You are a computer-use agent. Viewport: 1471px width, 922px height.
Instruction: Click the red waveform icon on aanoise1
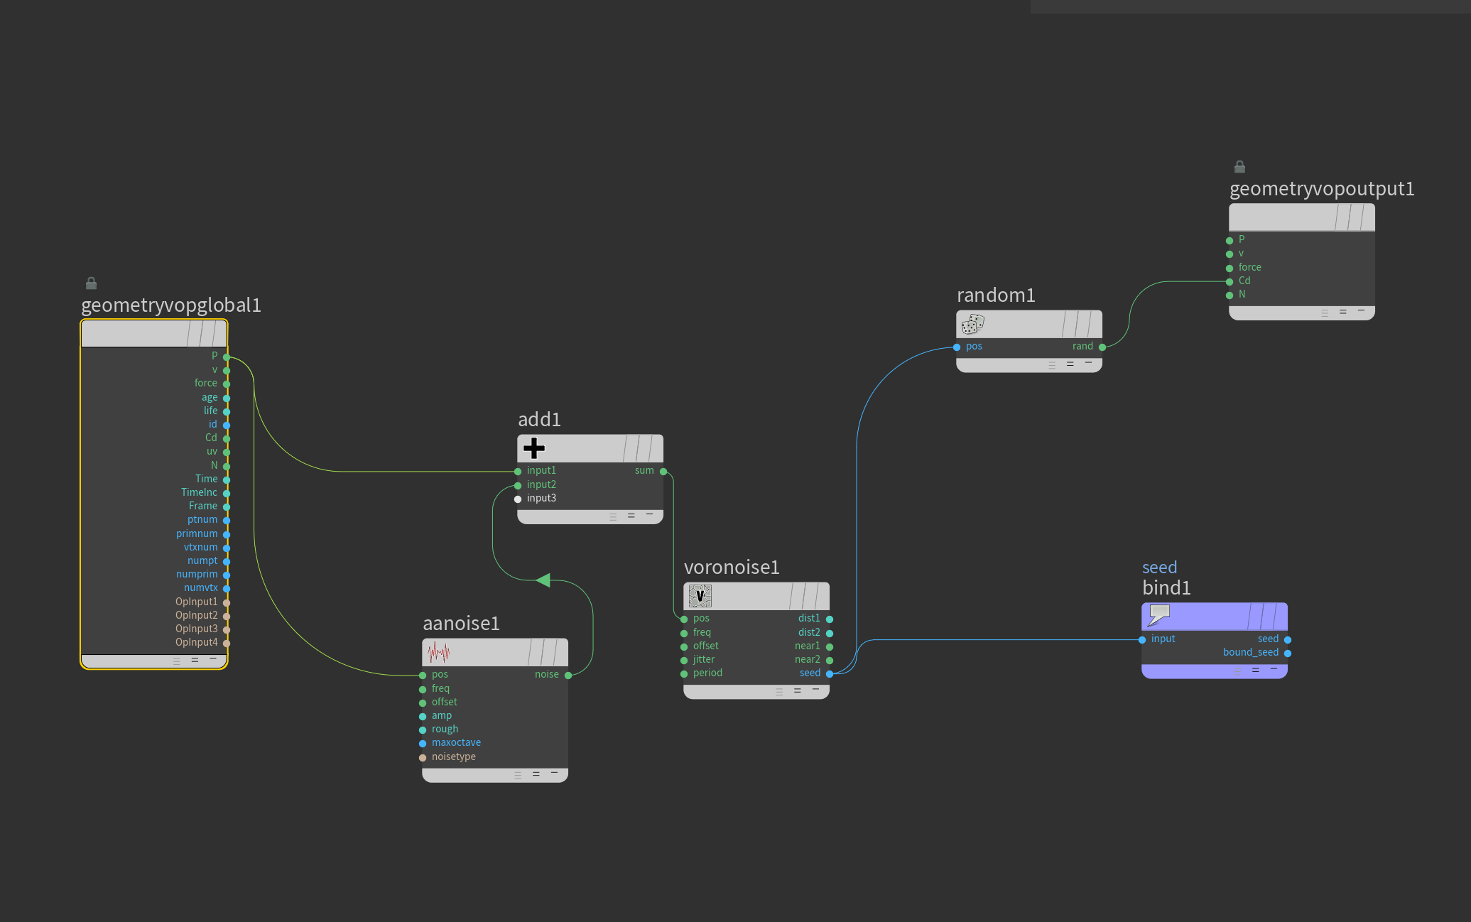[438, 652]
